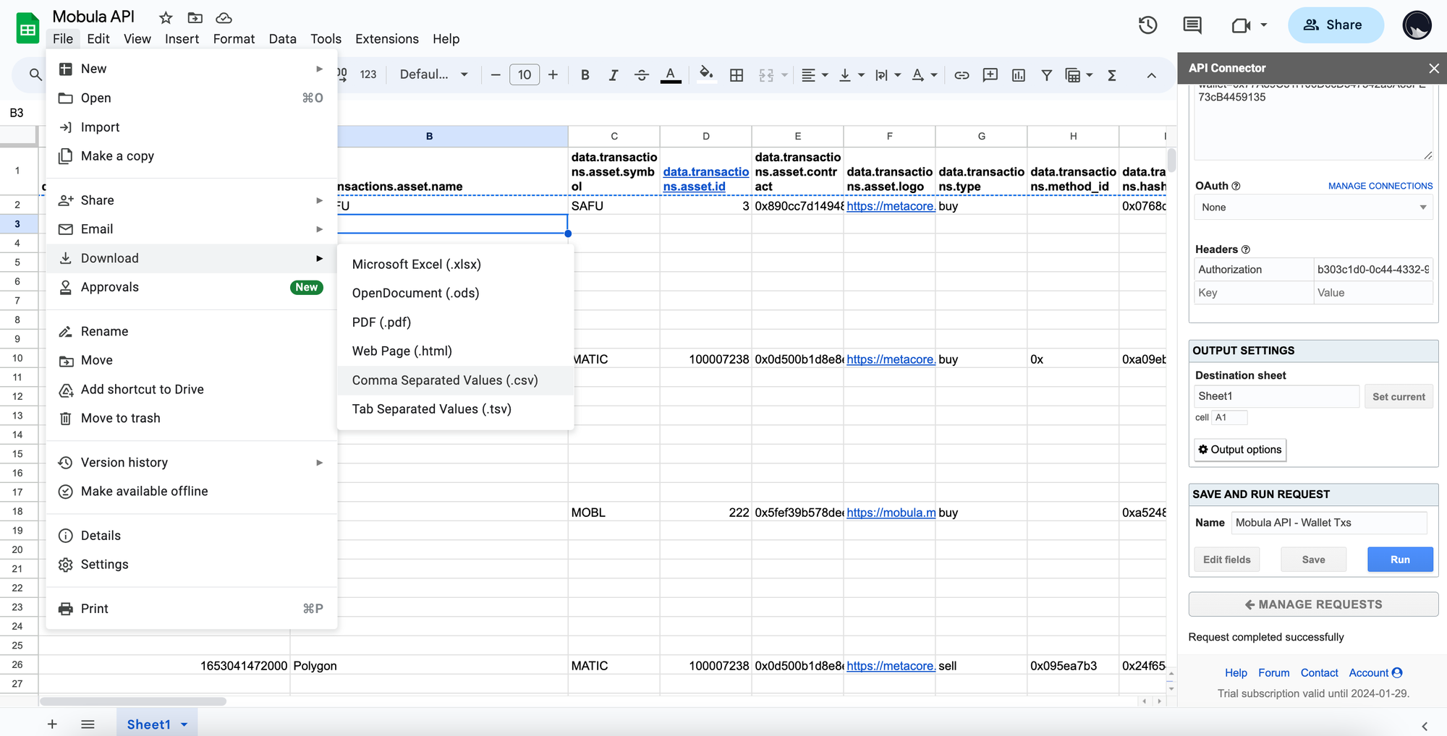The image size is (1447, 736).
Task: Select Move to trash menu item
Action: [192, 419]
